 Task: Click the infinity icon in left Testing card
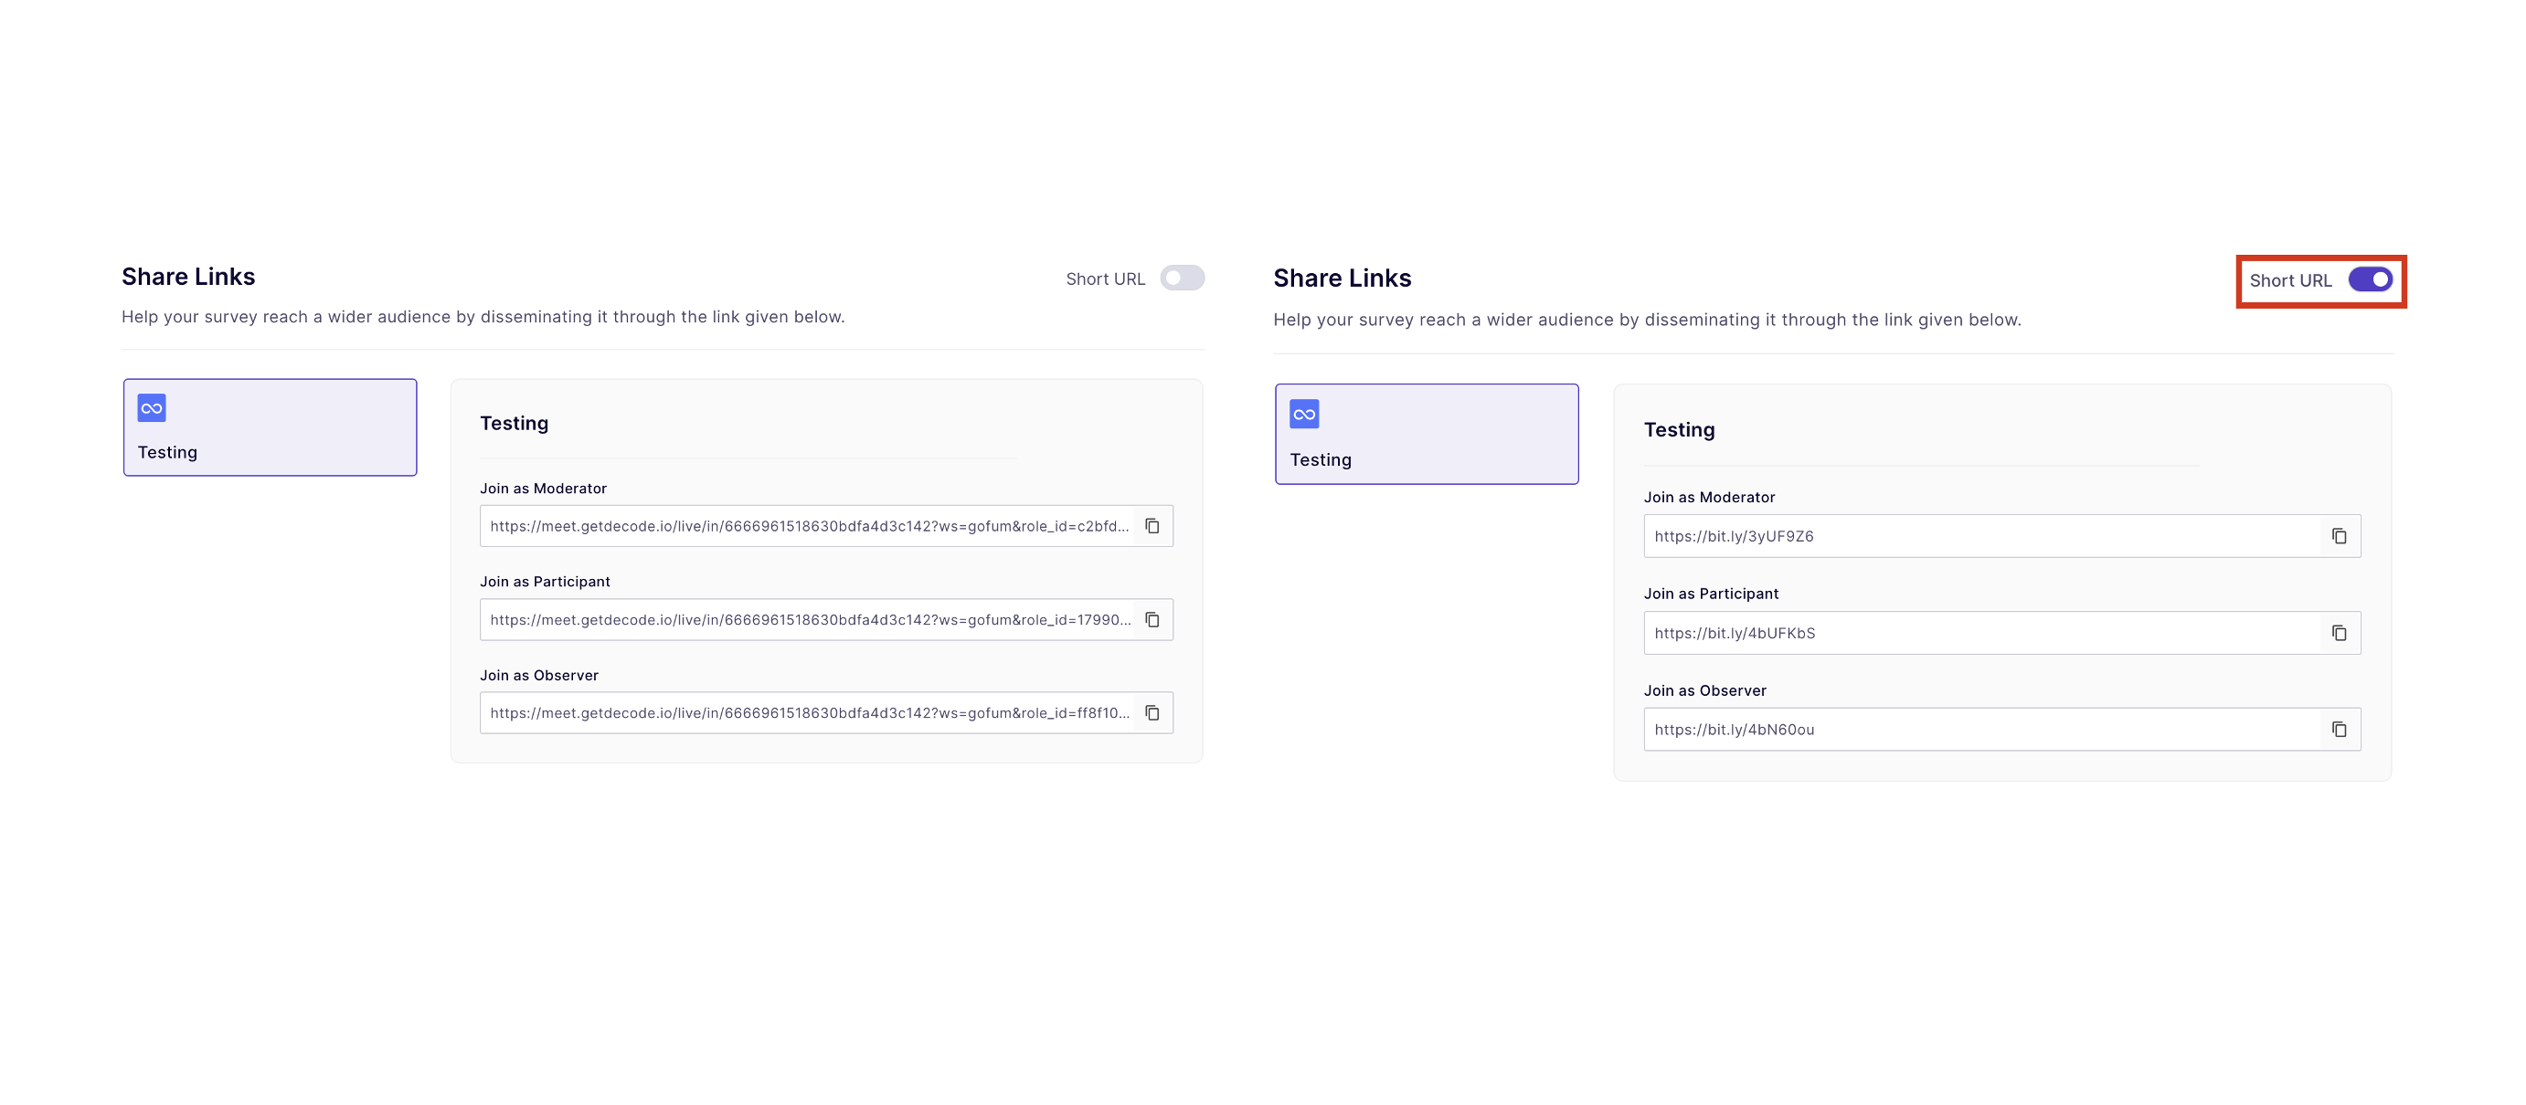[152, 407]
